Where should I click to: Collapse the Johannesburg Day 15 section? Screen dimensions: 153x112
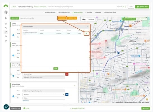[x=75, y=85]
